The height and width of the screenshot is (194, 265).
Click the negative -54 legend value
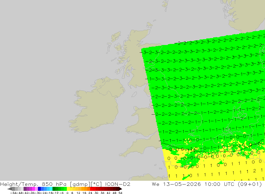pyautogui.click(x=14, y=193)
